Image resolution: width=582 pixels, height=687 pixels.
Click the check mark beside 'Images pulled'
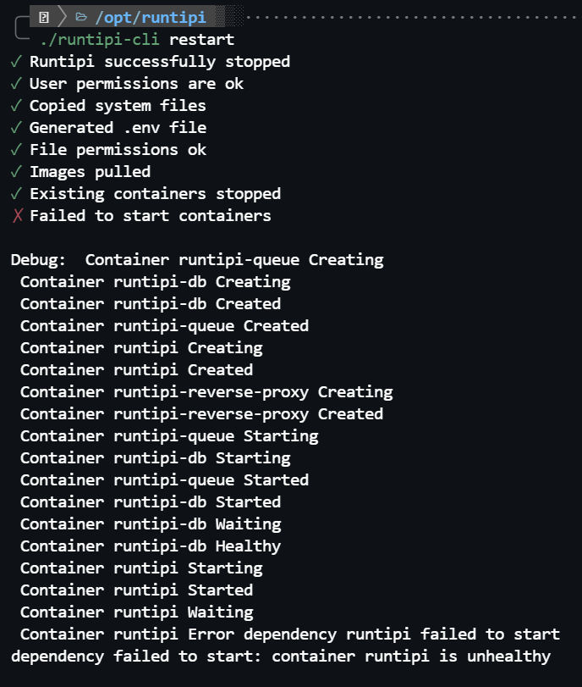[x=17, y=171]
